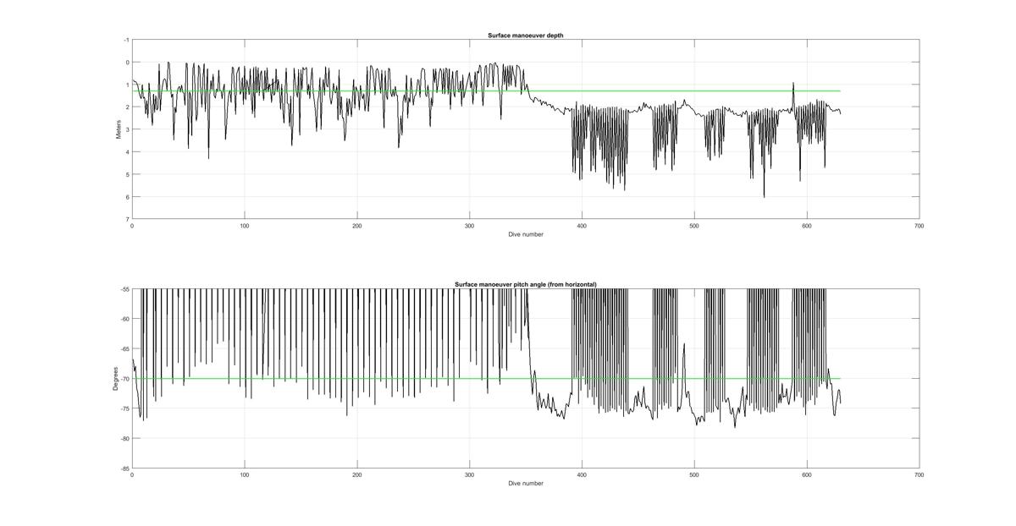Viewport: 1016px width, 526px height.
Task: Select the "2" tick on the depth y-axis
Action: 127,107
